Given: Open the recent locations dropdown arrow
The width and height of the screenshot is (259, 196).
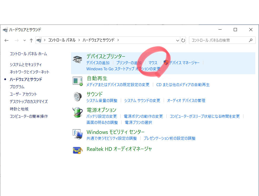Looking at the screenshot, I should [x=24, y=40].
